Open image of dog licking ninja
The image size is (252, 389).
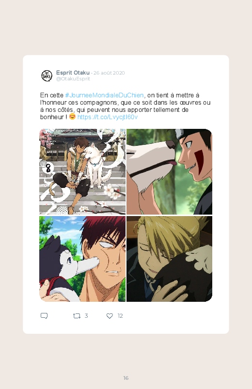pyautogui.click(x=169, y=171)
